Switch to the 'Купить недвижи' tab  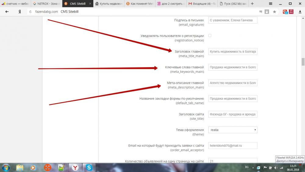pyautogui.click(x=109, y=3)
